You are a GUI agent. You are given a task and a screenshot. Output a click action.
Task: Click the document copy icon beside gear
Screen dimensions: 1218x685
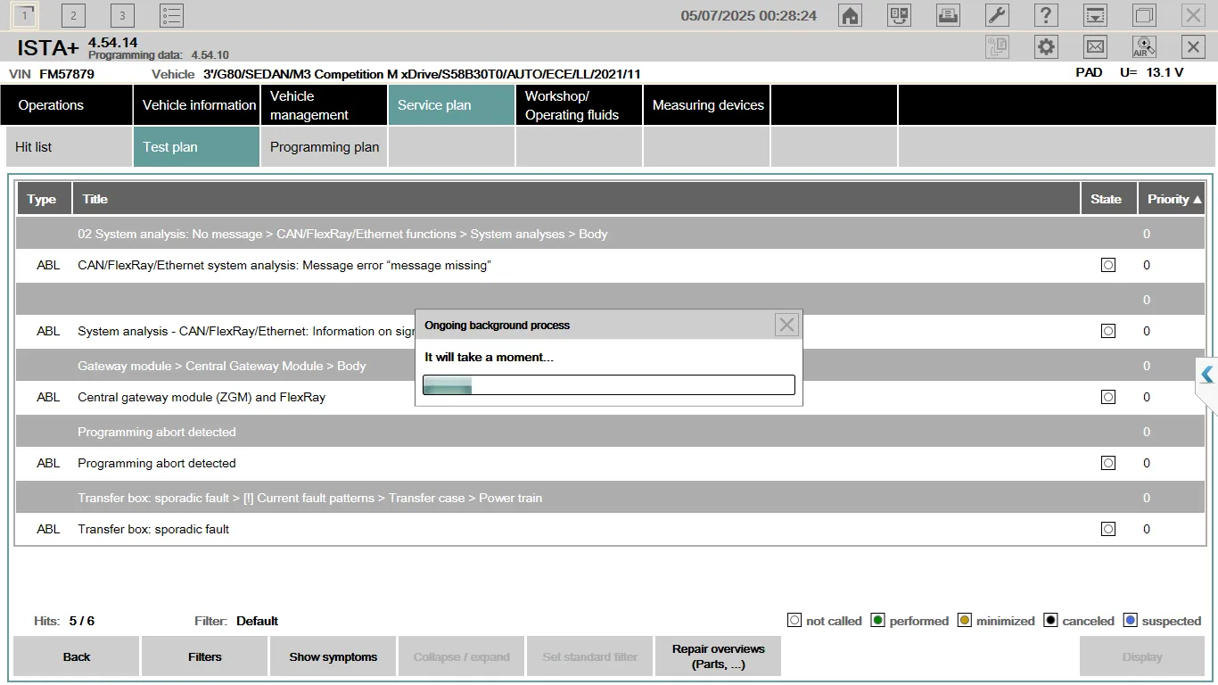[x=997, y=47]
